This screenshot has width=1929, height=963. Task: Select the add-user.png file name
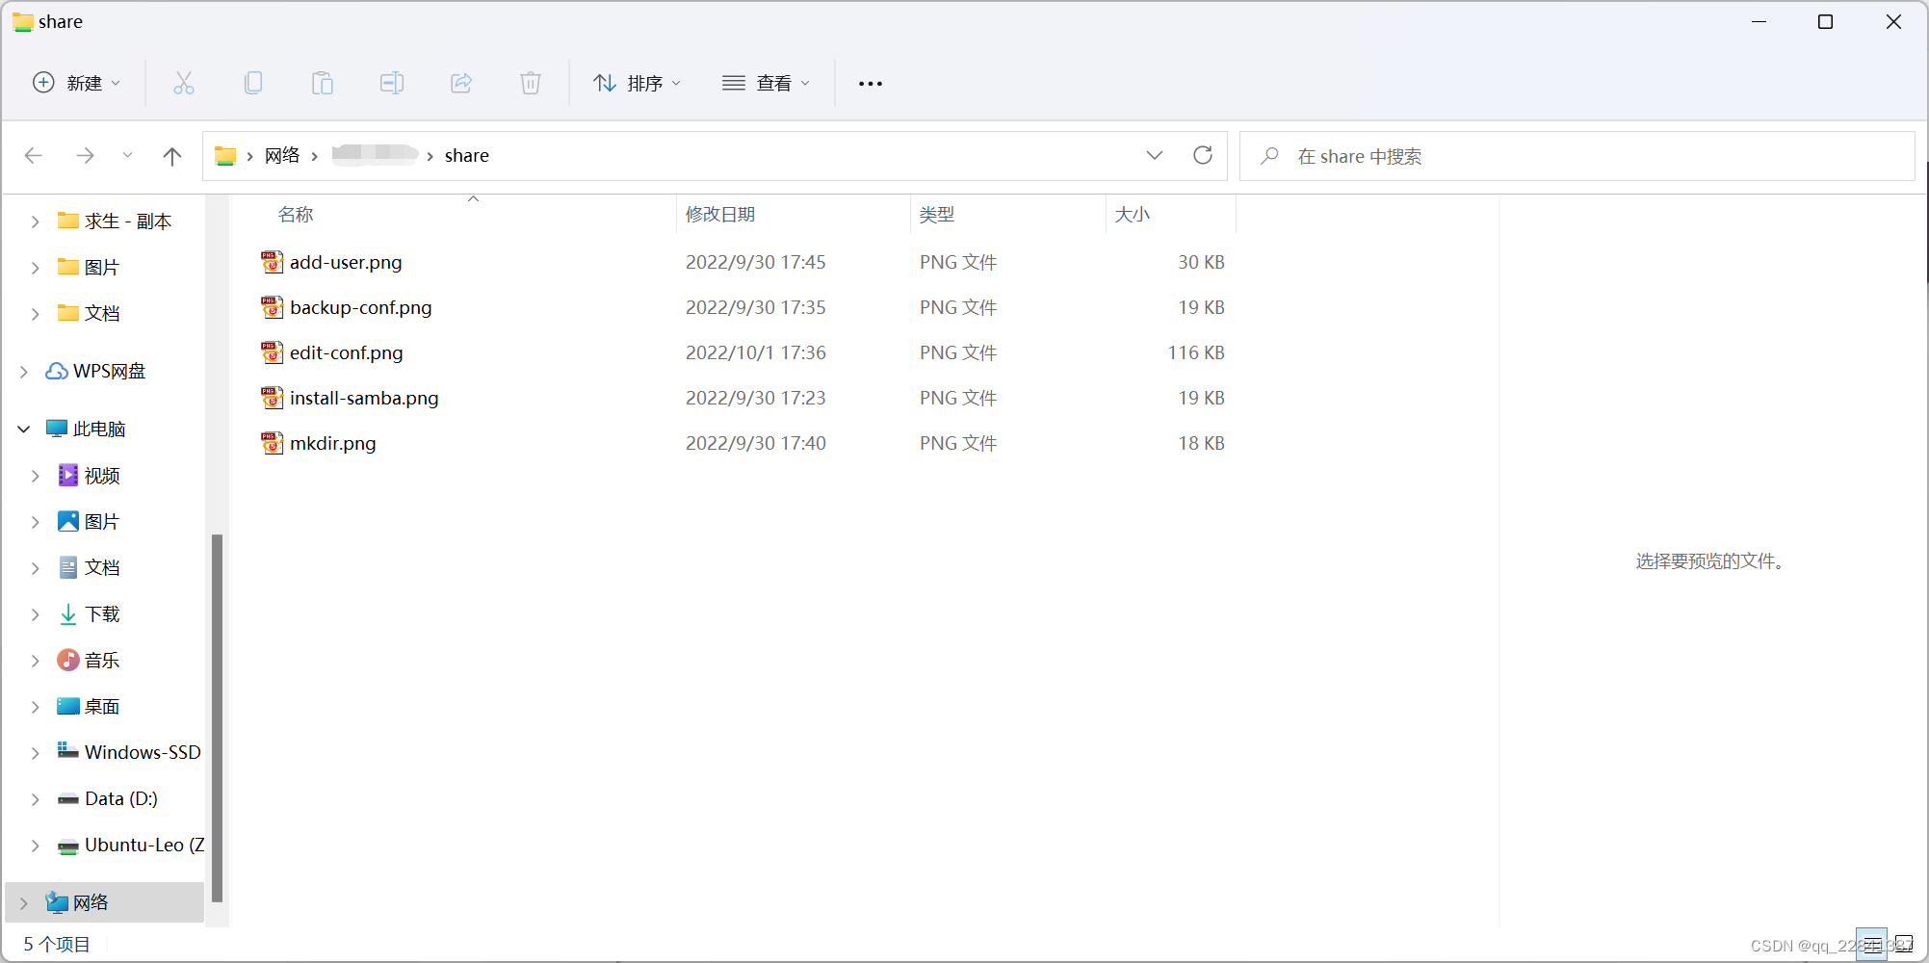(346, 262)
